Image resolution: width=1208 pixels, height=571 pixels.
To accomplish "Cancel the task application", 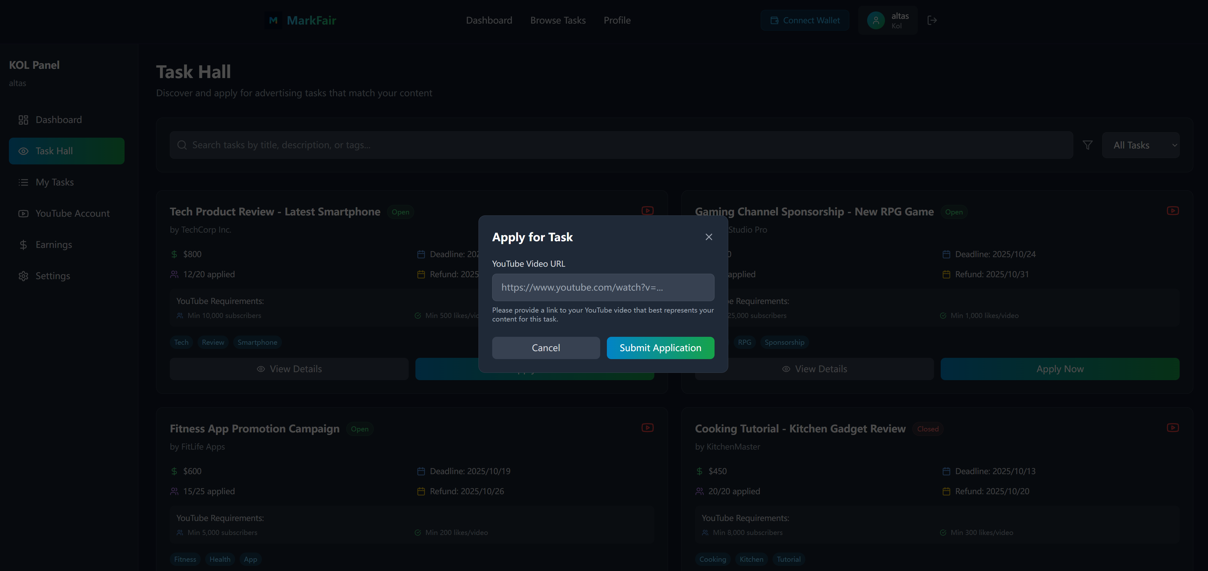I will 545,348.
